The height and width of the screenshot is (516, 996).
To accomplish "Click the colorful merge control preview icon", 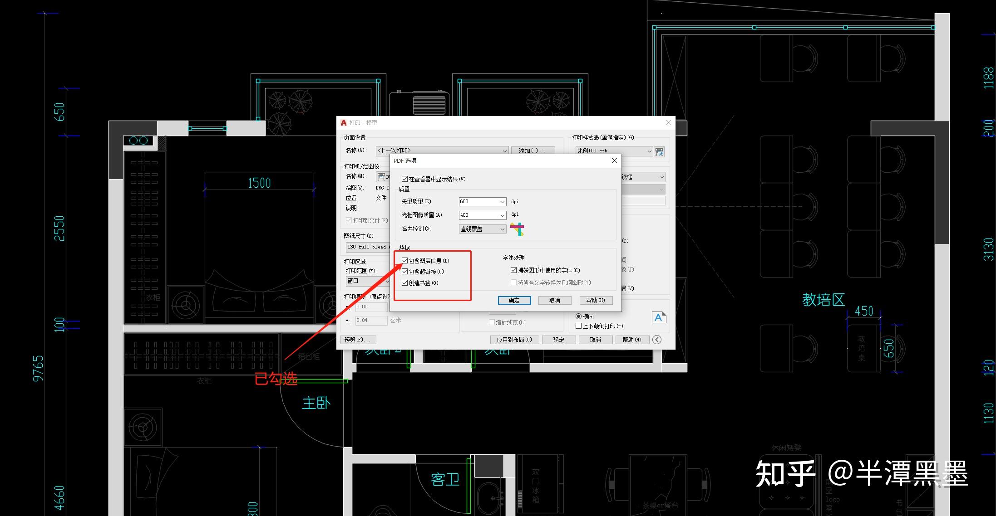I will click(518, 229).
